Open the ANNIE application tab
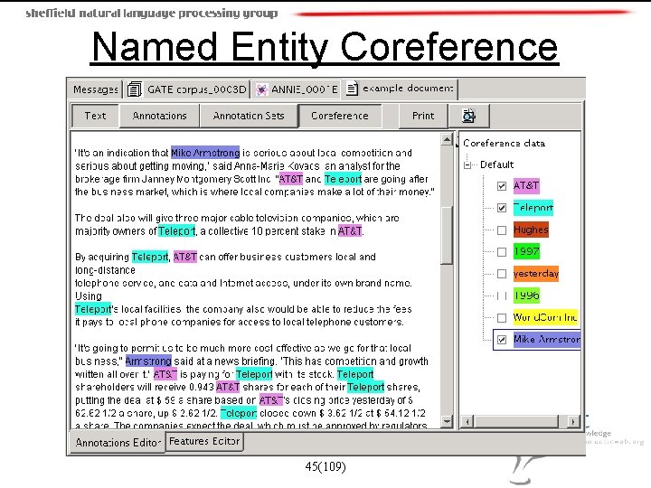 point(296,89)
